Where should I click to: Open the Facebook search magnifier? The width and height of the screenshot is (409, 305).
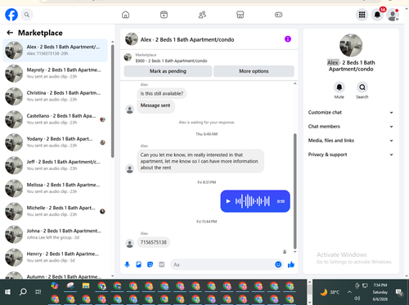27,15
